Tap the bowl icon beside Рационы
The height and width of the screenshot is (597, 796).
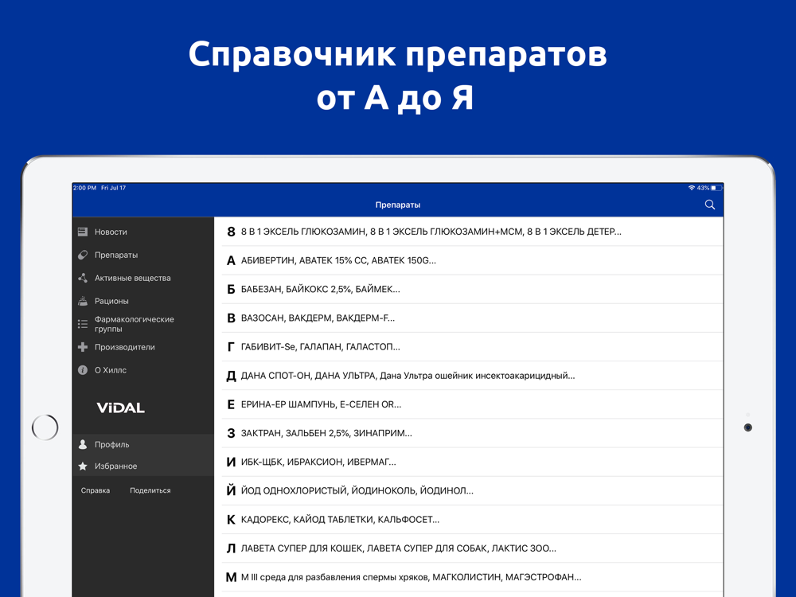click(x=83, y=301)
